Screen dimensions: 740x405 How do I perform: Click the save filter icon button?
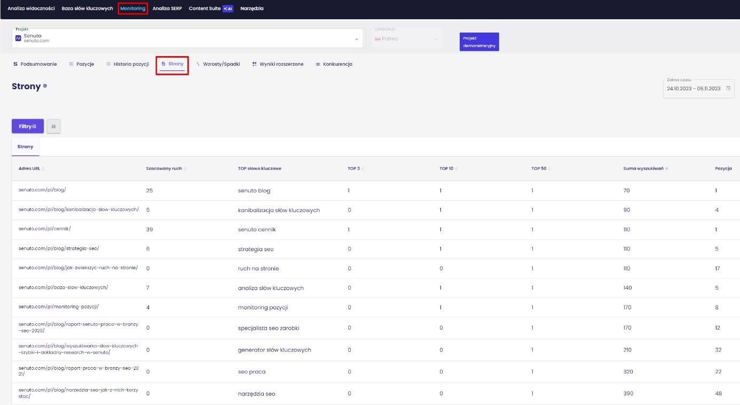(53, 126)
